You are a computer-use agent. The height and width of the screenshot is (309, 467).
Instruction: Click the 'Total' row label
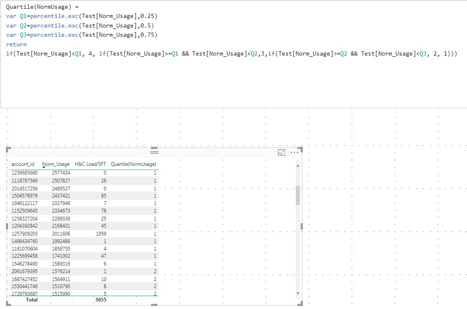[32, 300]
